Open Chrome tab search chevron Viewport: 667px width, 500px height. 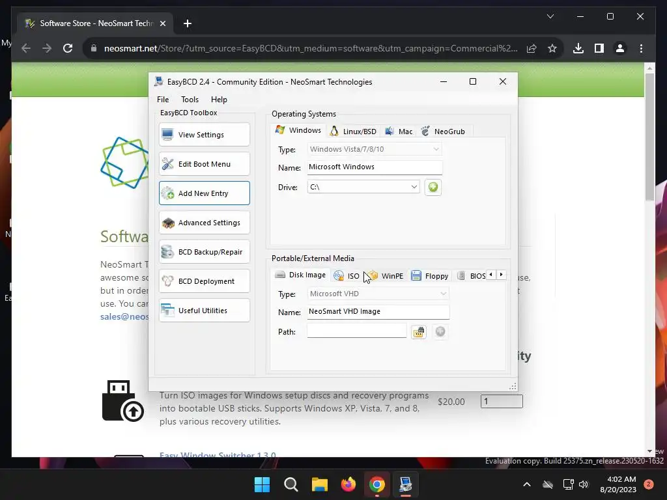[x=550, y=16]
